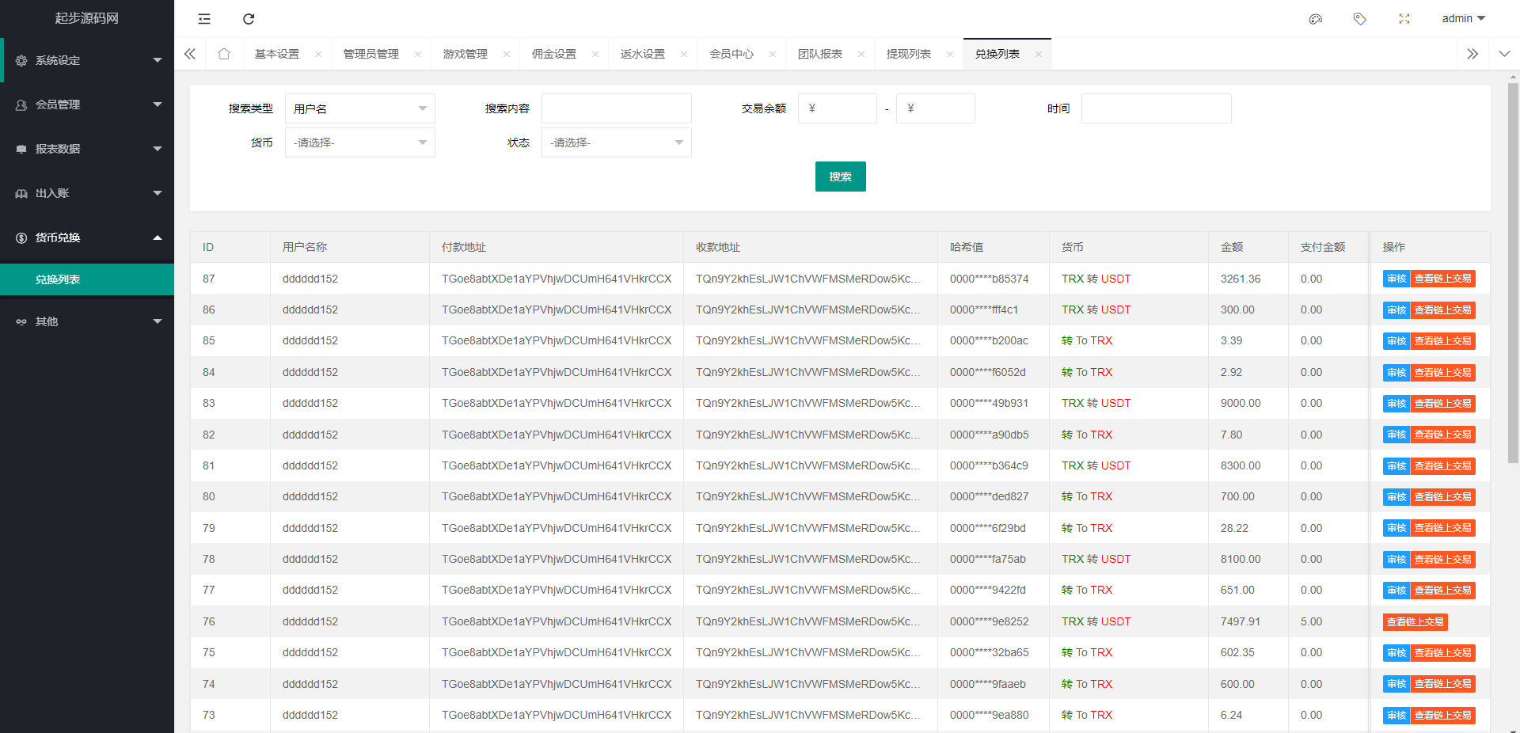
Task: Switch to the 会员中心 tab
Action: [x=731, y=54]
